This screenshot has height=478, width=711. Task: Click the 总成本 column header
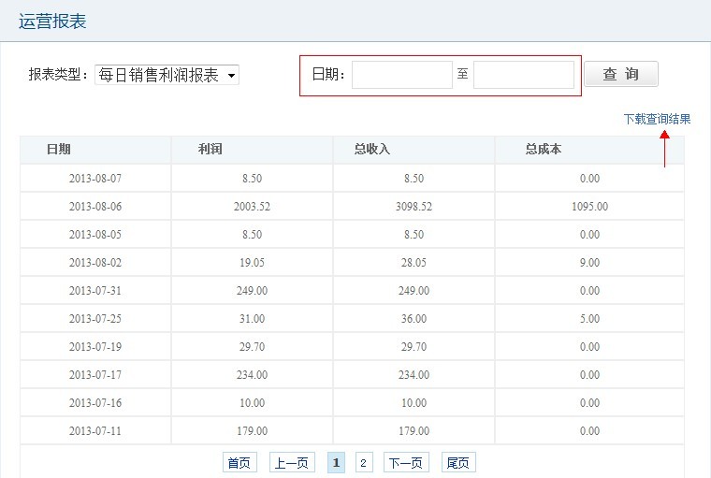543,150
